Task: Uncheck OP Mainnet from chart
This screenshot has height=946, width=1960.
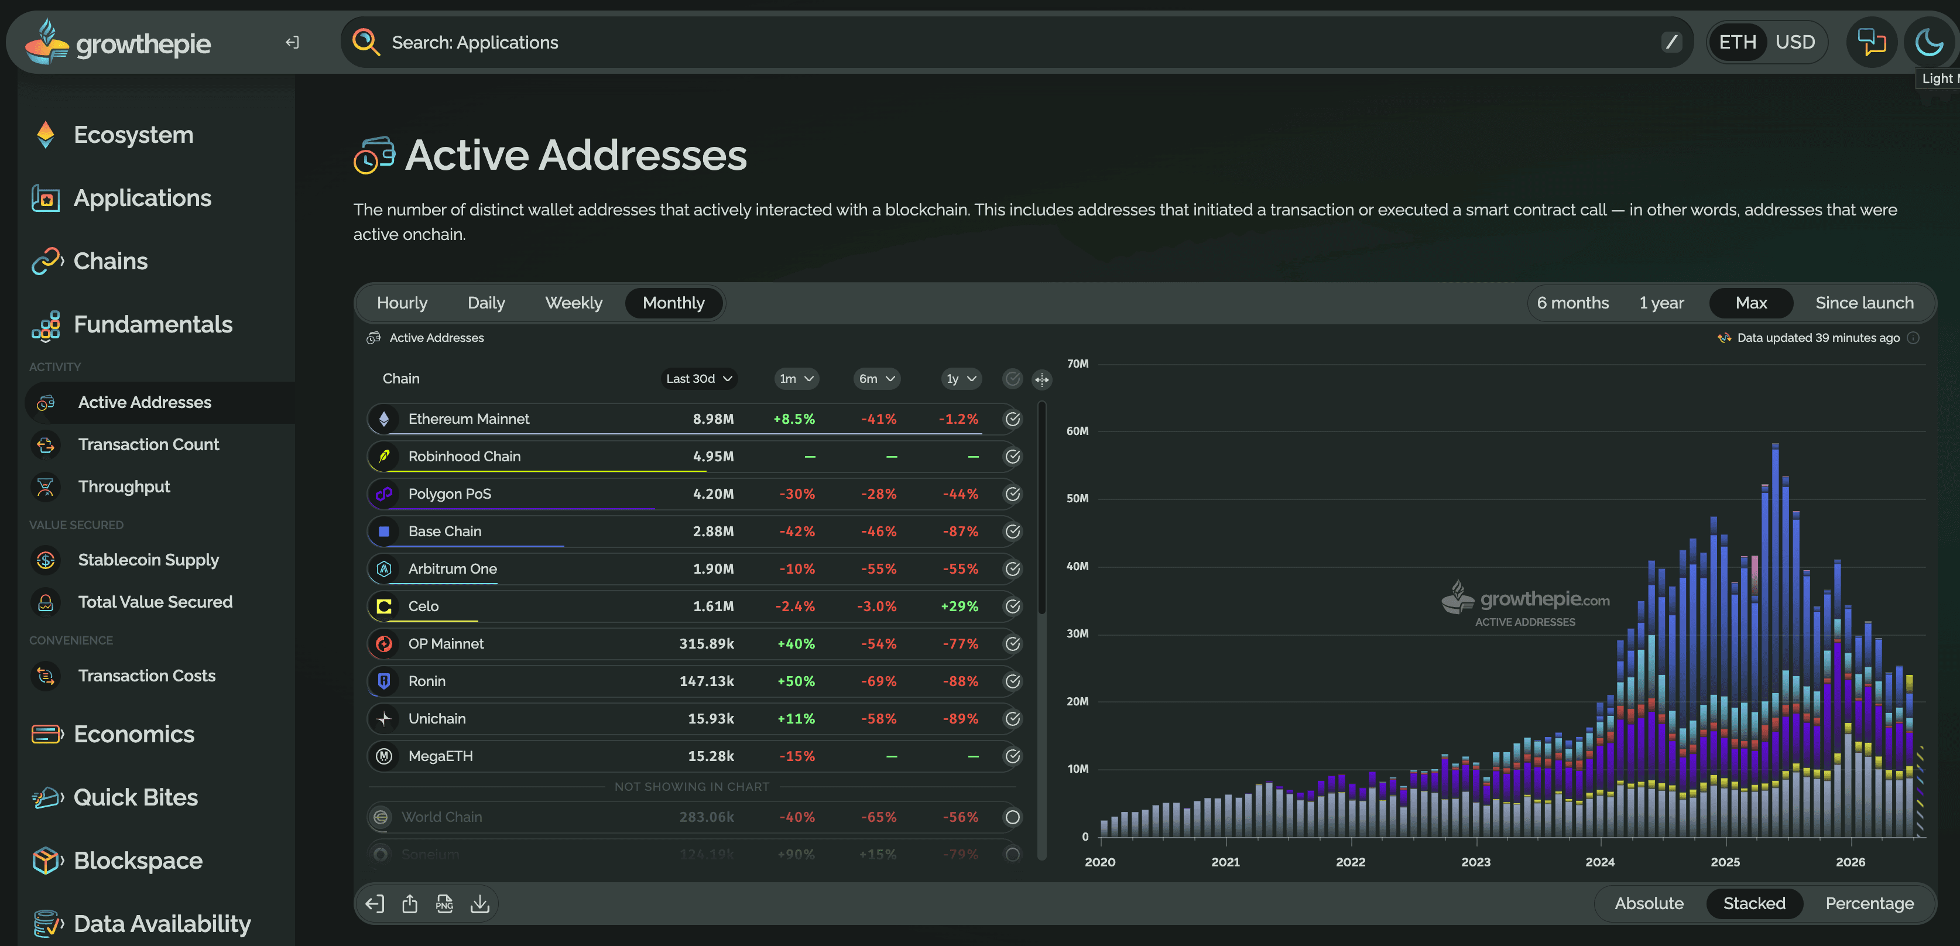Action: point(1013,644)
